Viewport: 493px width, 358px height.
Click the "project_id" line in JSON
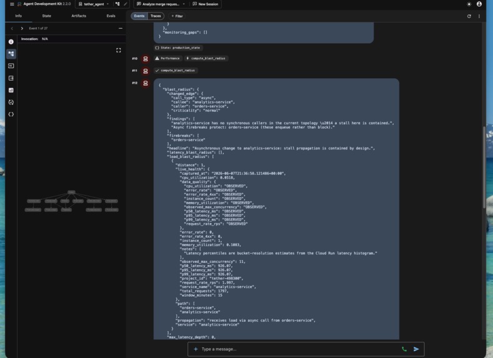(211, 279)
